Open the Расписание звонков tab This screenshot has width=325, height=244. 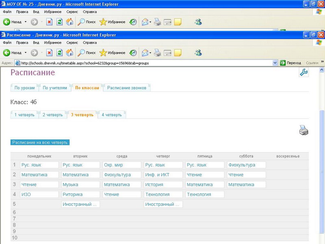click(127, 88)
